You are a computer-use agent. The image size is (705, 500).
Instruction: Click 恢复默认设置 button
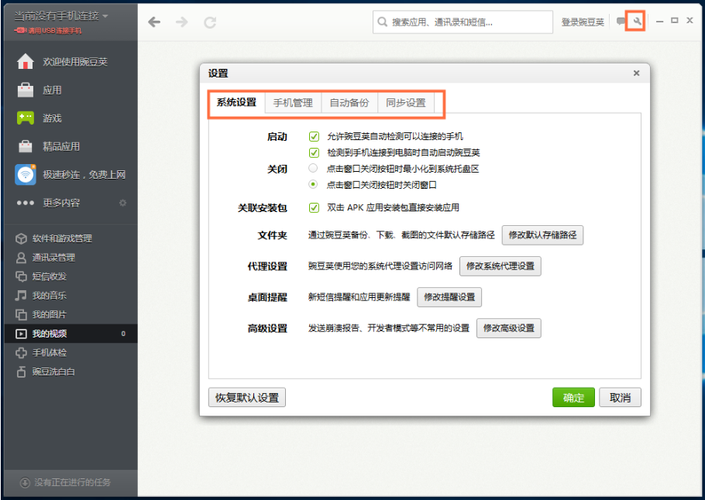pos(247,398)
